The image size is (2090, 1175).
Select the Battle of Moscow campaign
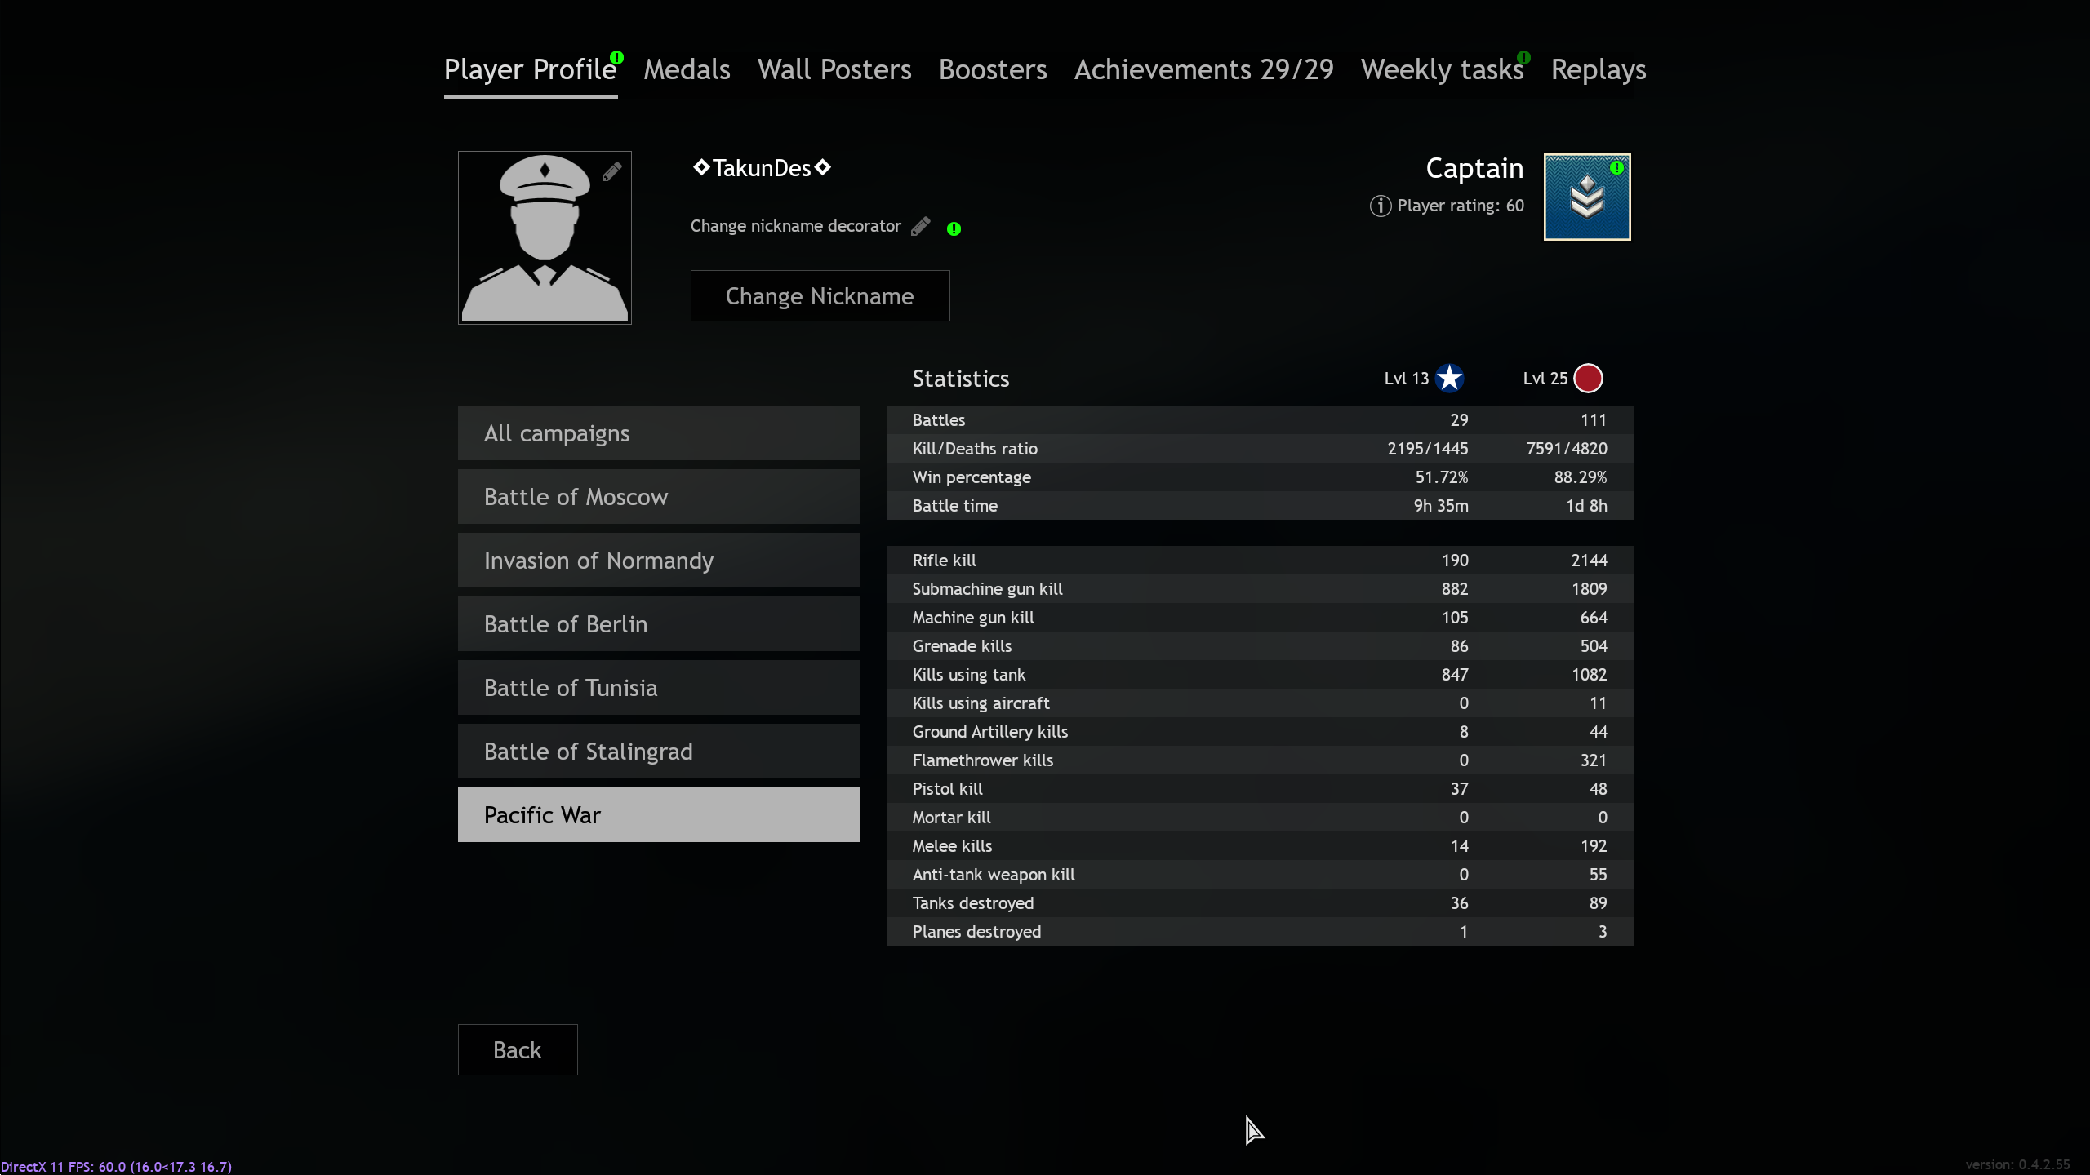pos(659,497)
